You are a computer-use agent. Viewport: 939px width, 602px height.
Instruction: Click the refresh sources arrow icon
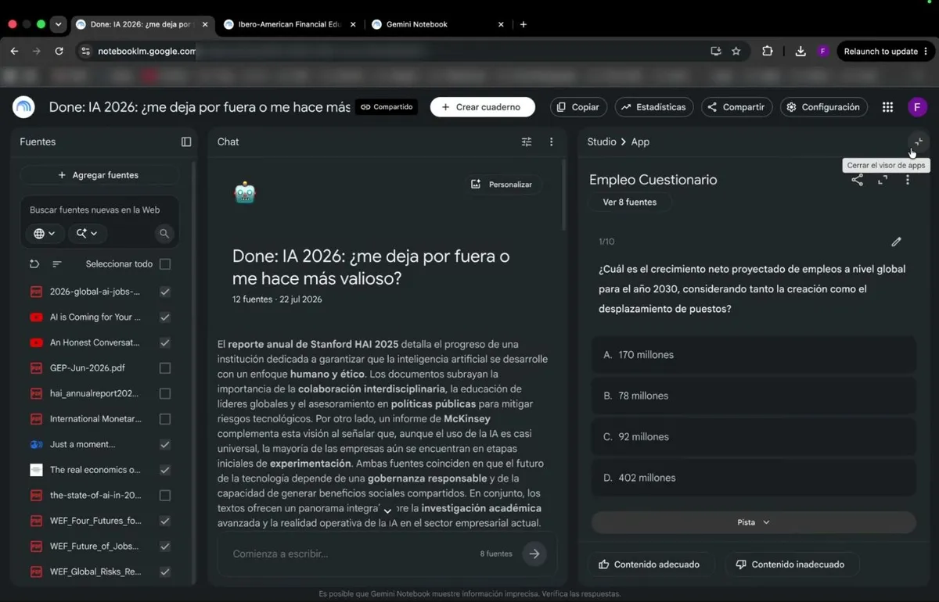pyautogui.click(x=34, y=264)
